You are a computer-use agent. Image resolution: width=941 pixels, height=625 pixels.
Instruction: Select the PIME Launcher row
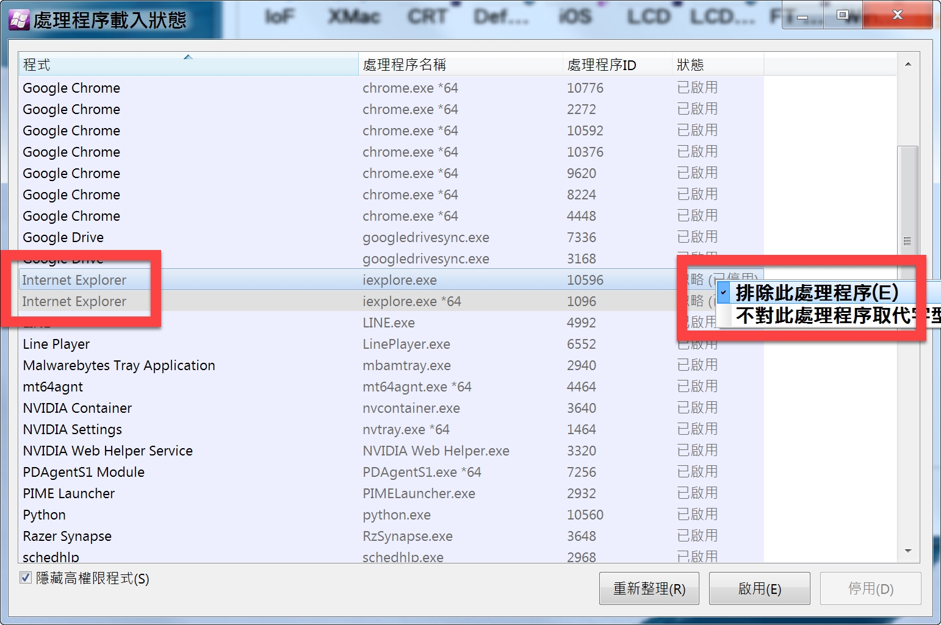(x=391, y=493)
